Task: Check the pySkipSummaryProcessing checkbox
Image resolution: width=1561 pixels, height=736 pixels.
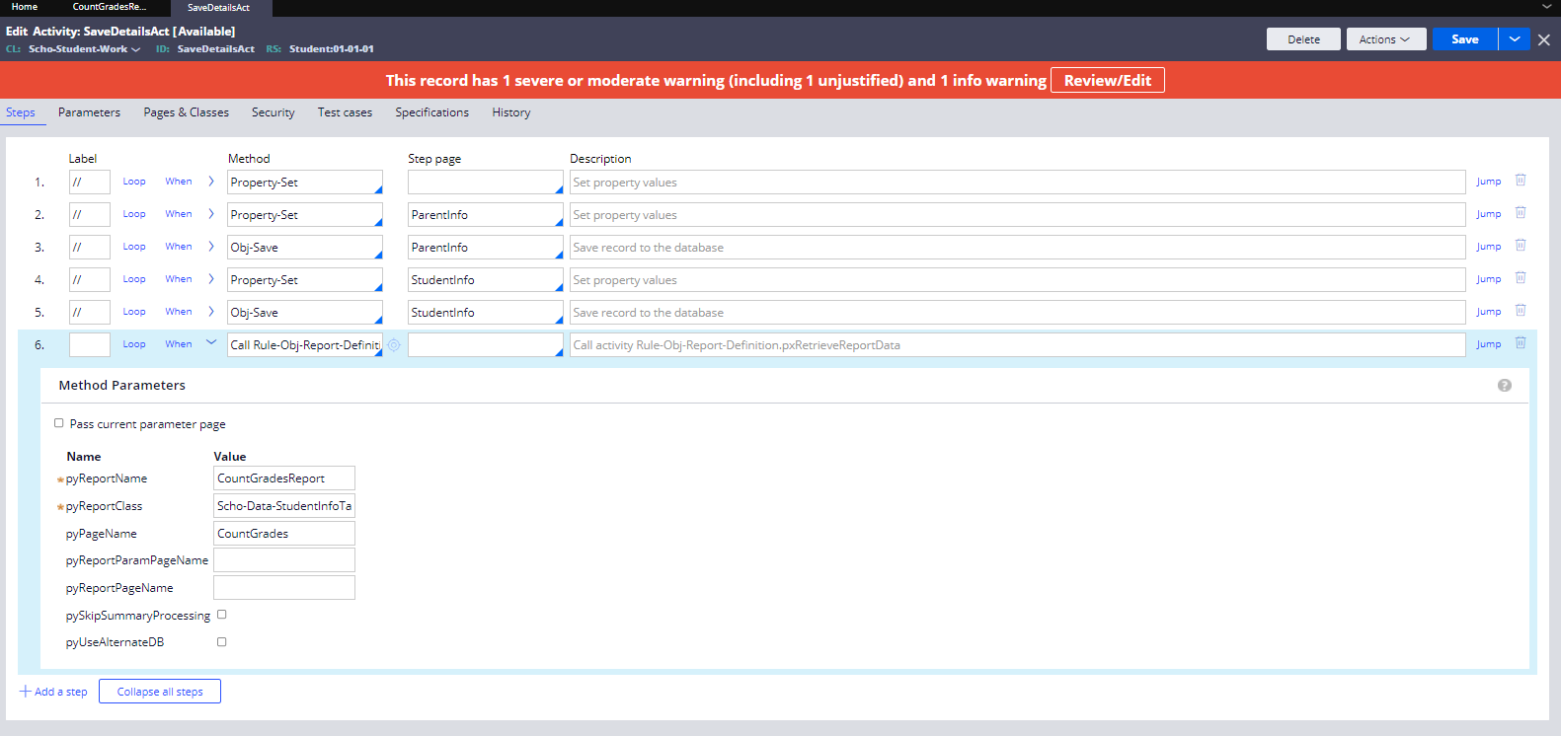Action: pyautogui.click(x=222, y=615)
